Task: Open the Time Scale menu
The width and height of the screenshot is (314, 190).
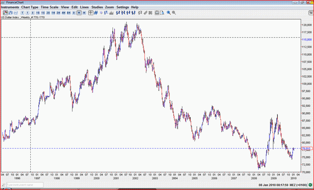Action: click(49, 7)
